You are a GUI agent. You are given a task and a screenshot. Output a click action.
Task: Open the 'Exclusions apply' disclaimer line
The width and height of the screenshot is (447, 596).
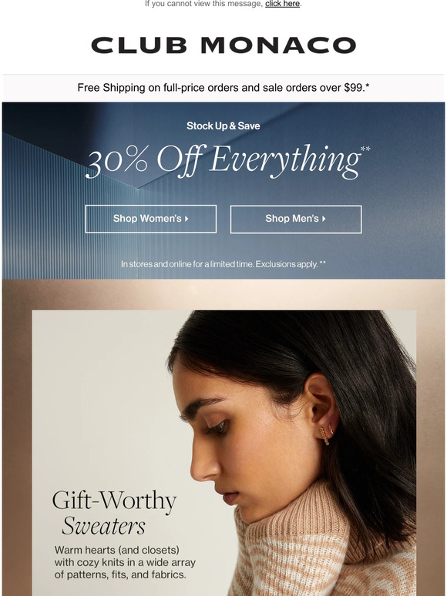coord(223,264)
